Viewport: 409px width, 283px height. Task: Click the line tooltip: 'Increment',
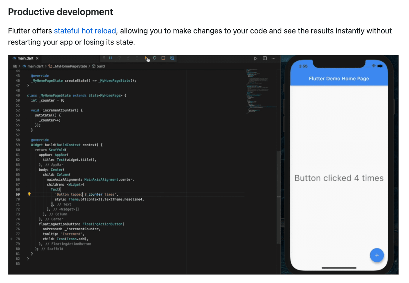64,234
